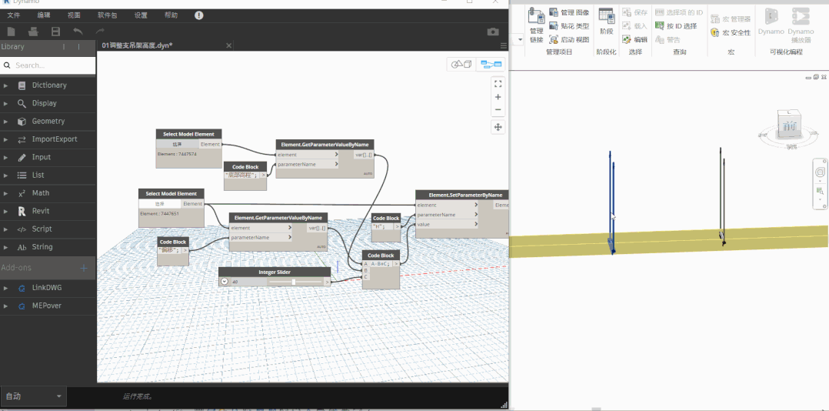Open the 设置 menu

141,15
